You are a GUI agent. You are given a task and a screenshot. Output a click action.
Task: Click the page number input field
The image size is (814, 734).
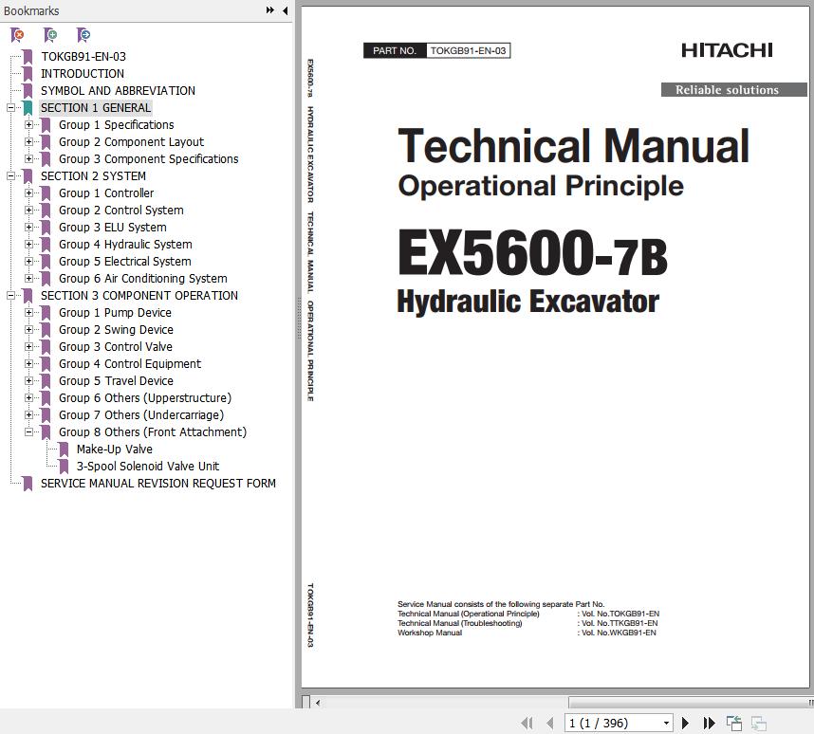612,723
